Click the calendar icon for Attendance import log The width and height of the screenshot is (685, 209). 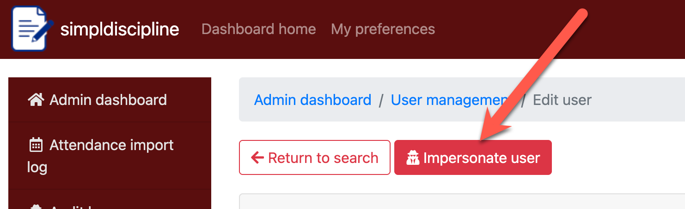[x=36, y=145]
